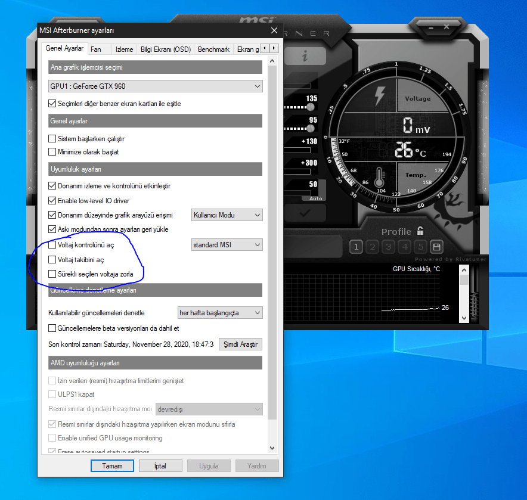Check Voltaj kontrolünü aç
Viewport: 527px width, 500px height.
coord(52,245)
